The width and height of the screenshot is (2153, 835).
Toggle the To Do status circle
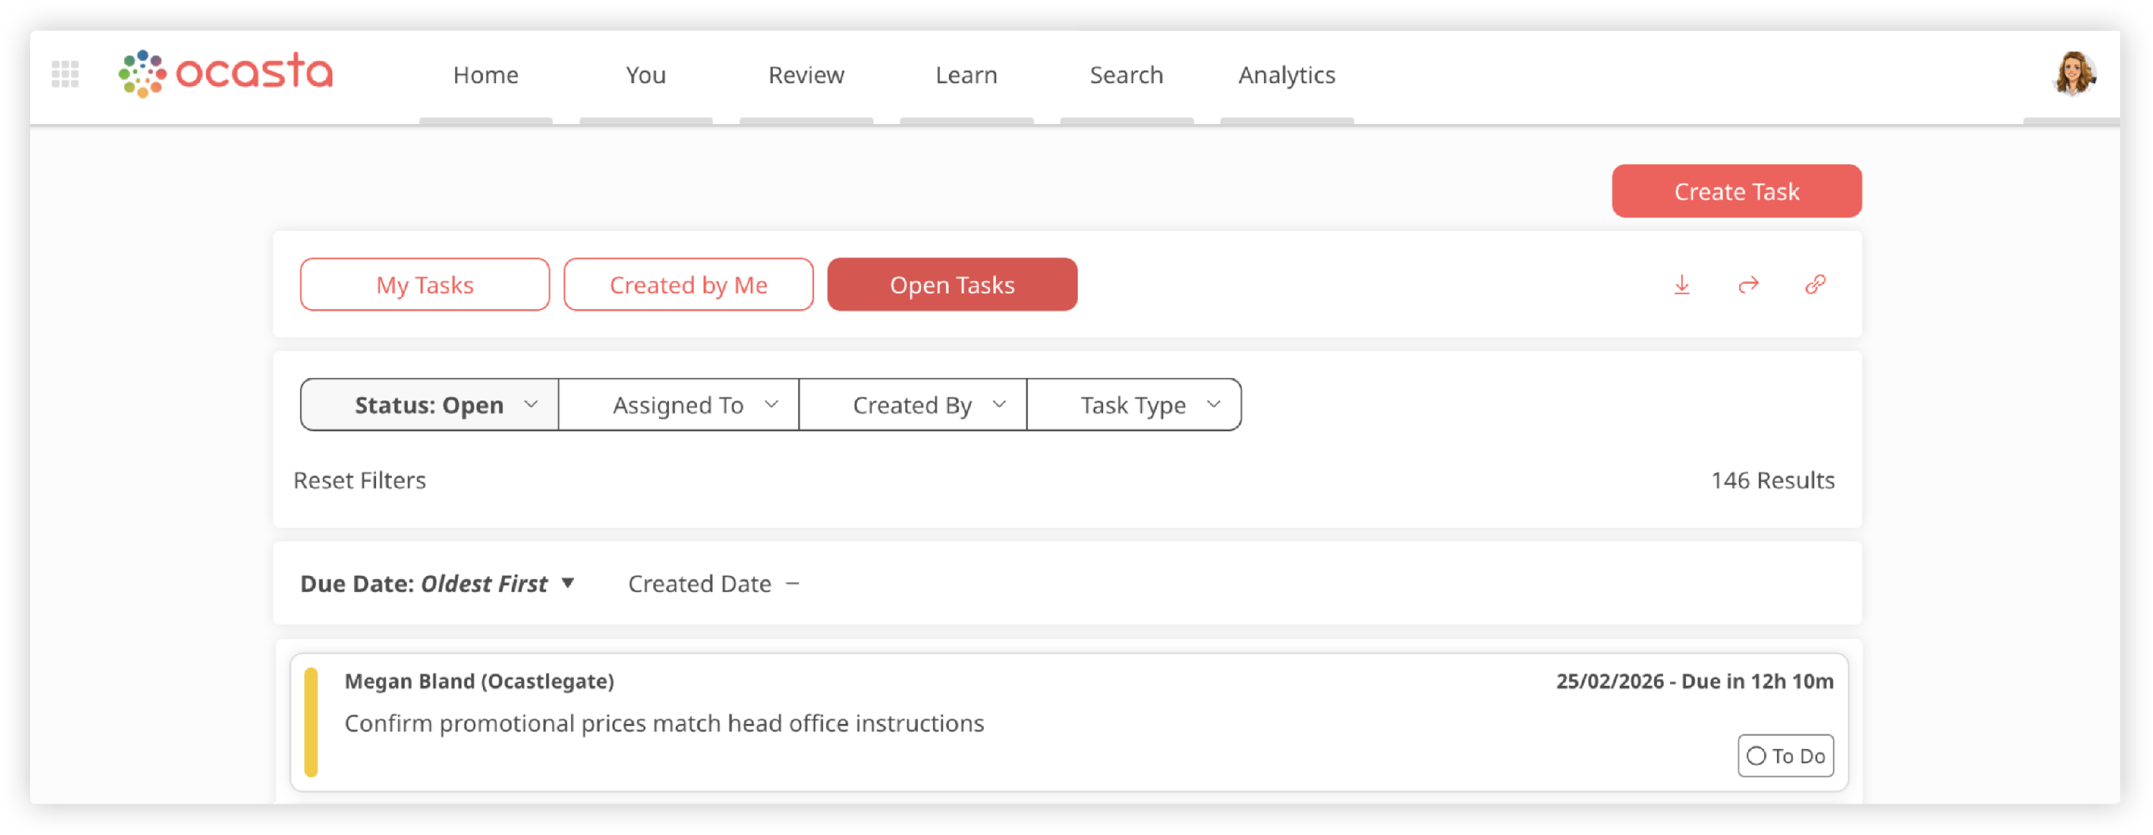coord(1756,756)
